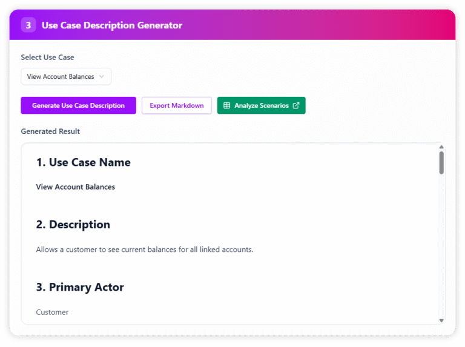The width and height of the screenshot is (465, 347).
Task: Click the step 3 number badge
Action: point(28,25)
